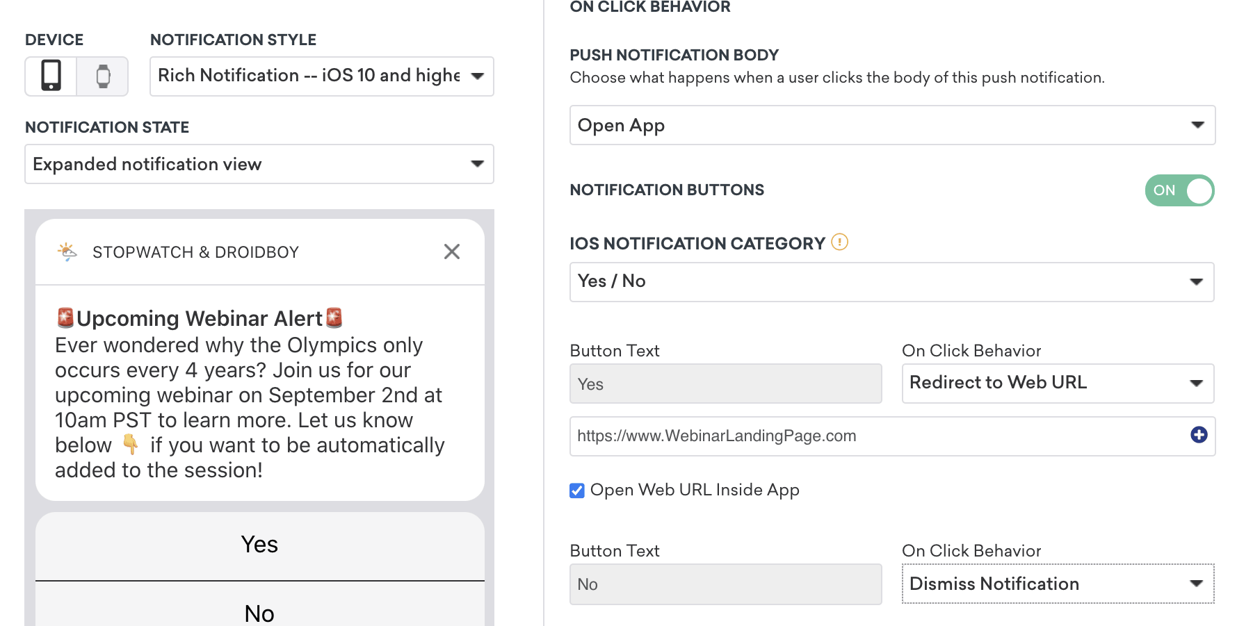
Task: Click the Notification Buttons label
Action: (667, 190)
